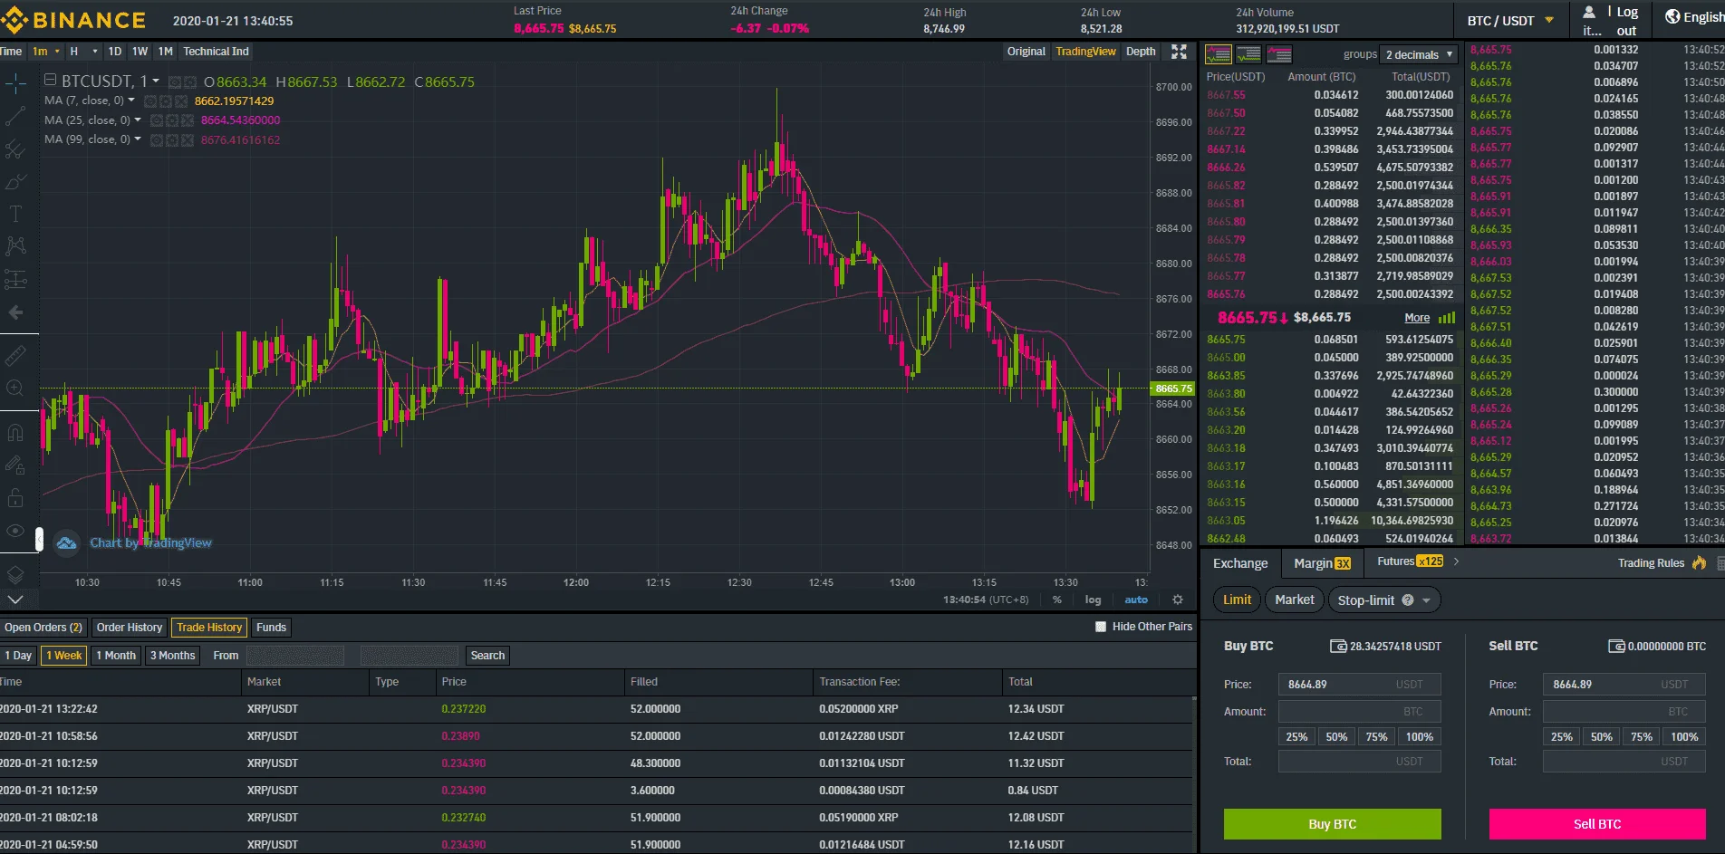The height and width of the screenshot is (854, 1725).
Task: Toggle auto scale on chart
Action: [x=1136, y=600]
